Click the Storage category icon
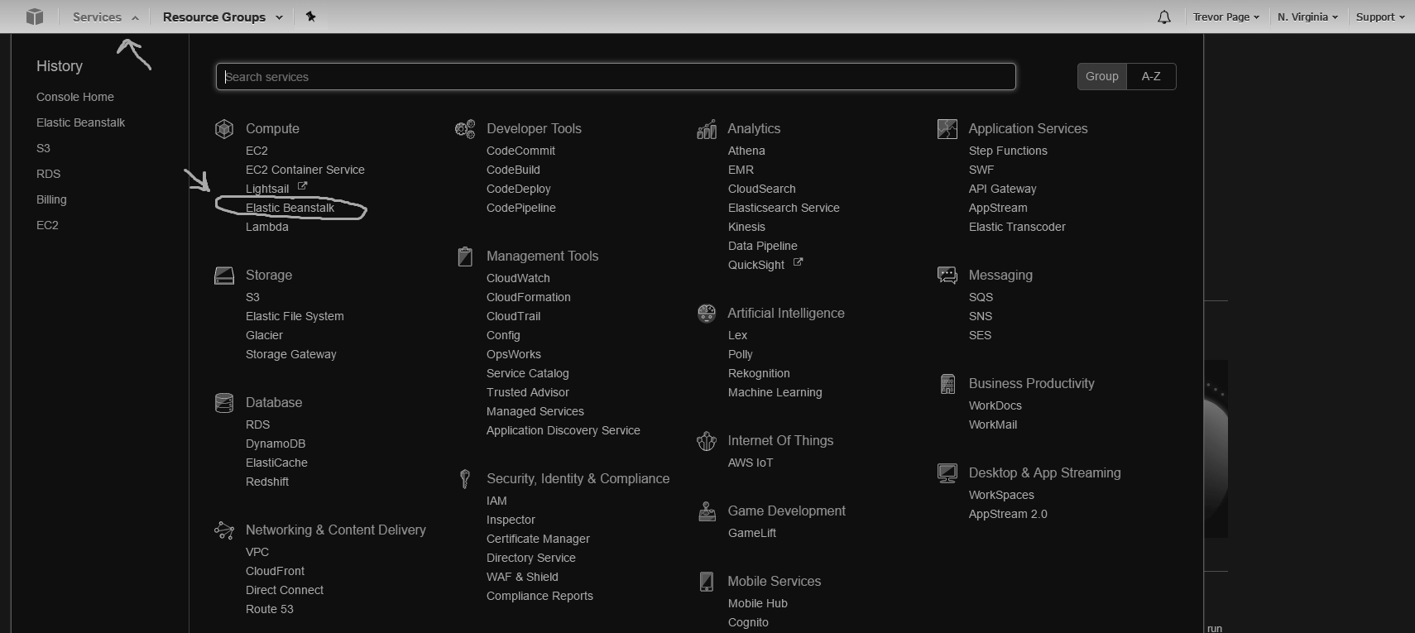Viewport: 1415px width, 633px height. coord(223,275)
